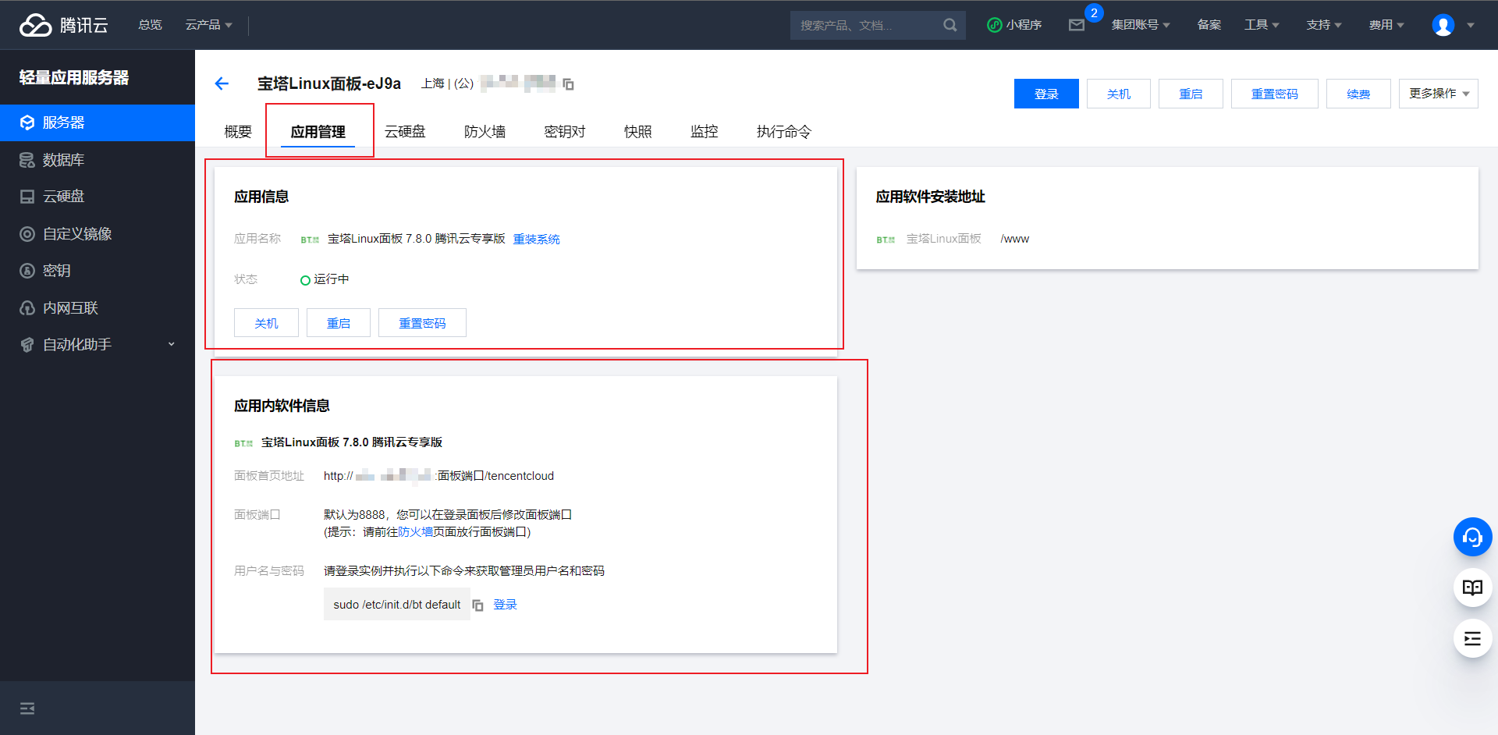Open the 支持 dropdown menu
The image size is (1498, 735).
[1324, 25]
